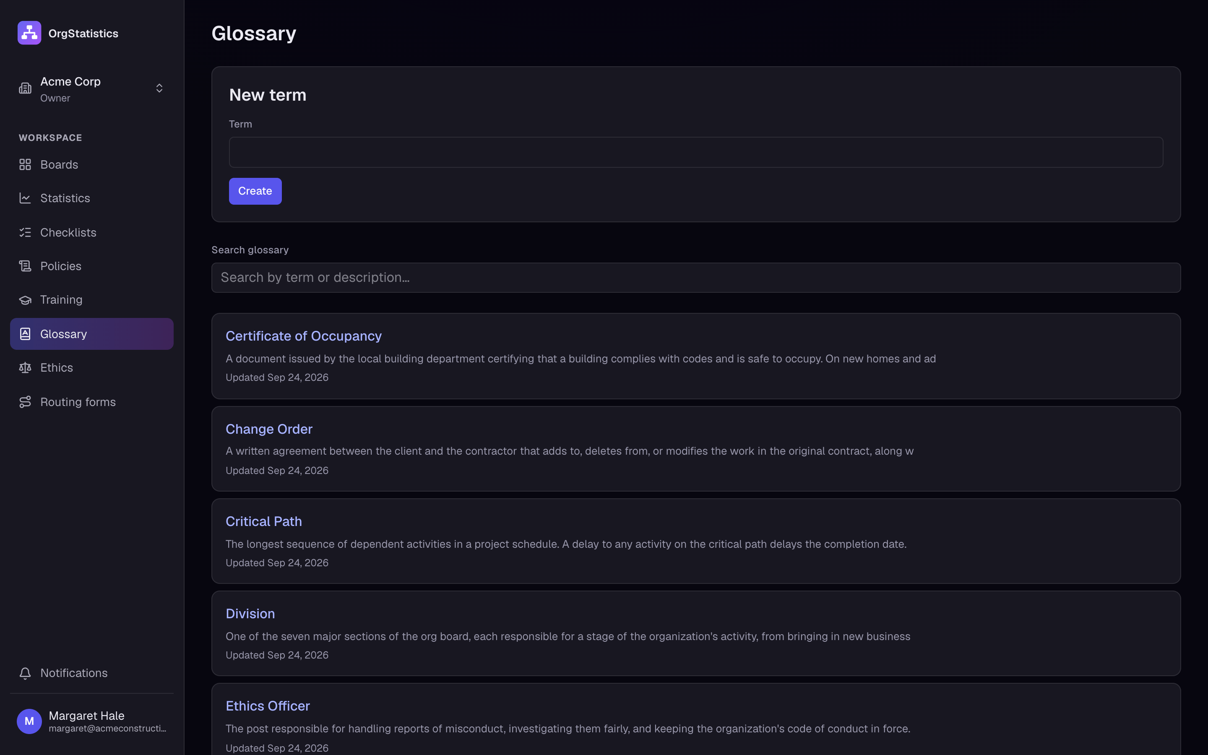This screenshot has height=755, width=1208.
Task: Click the New term heading
Action: point(268,95)
